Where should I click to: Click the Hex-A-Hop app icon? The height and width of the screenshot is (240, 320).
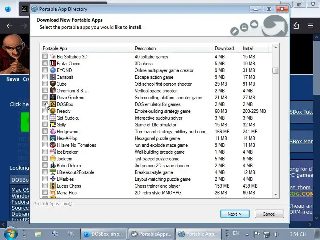coord(53,138)
